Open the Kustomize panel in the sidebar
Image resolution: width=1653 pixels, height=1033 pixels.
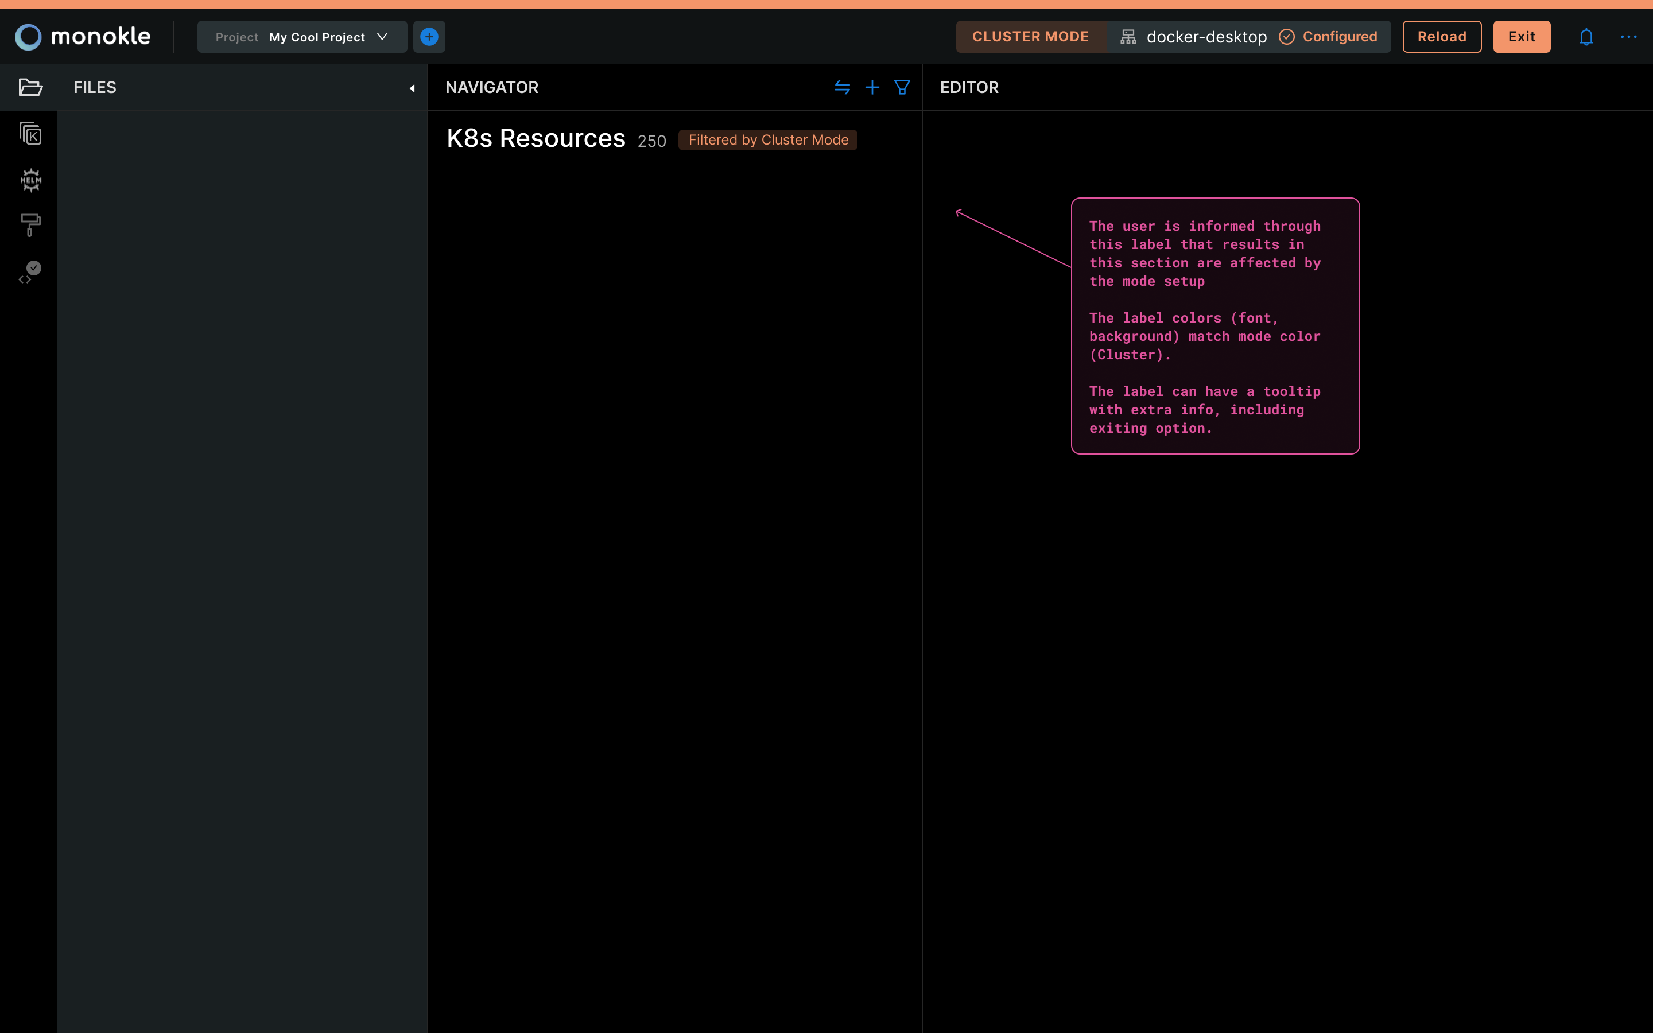coord(30,134)
